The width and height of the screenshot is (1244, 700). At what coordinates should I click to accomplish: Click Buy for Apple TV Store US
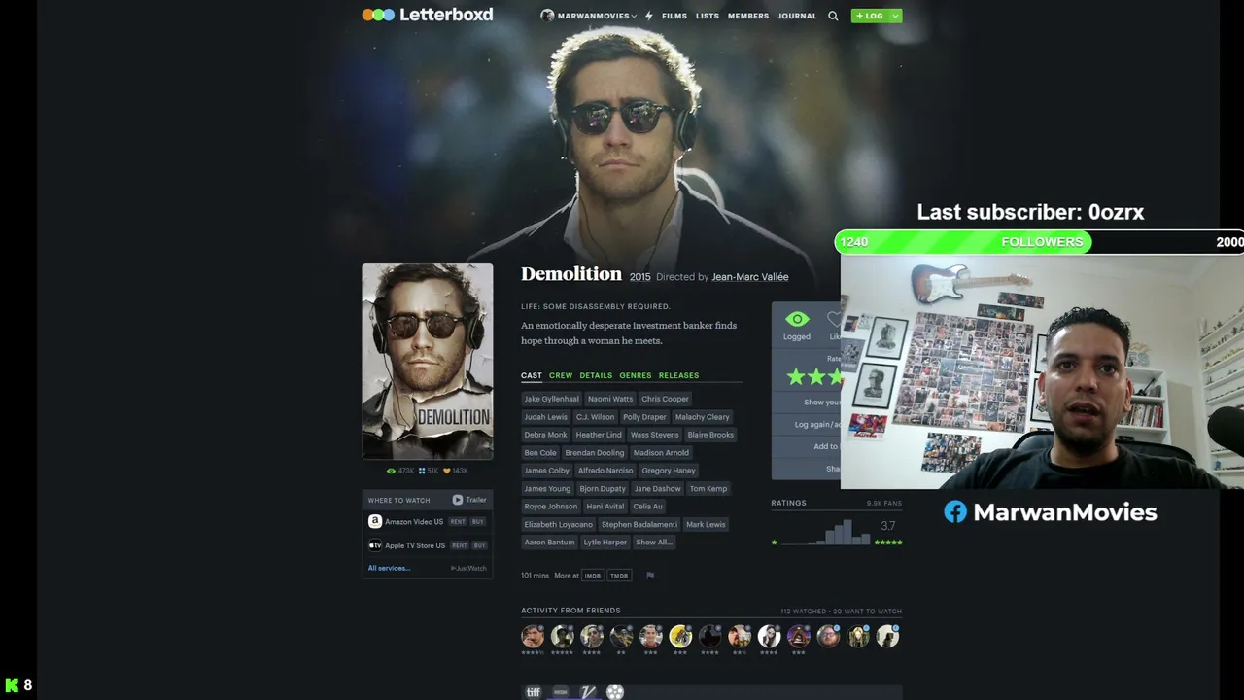tap(478, 545)
